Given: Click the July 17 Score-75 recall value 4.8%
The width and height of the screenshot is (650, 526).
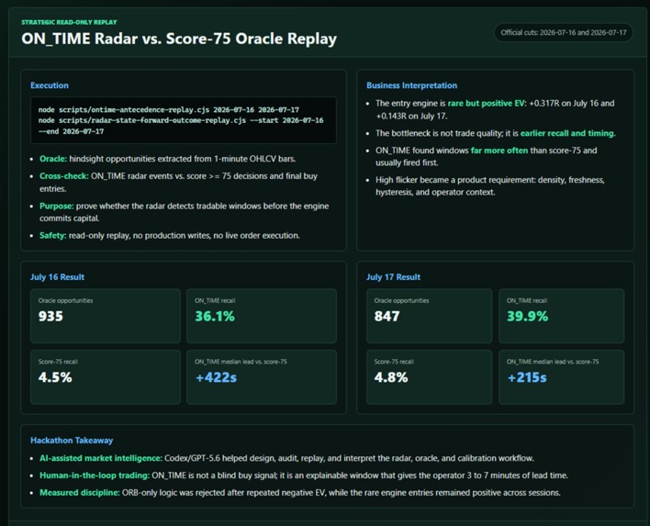Looking at the screenshot, I should tap(391, 377).
